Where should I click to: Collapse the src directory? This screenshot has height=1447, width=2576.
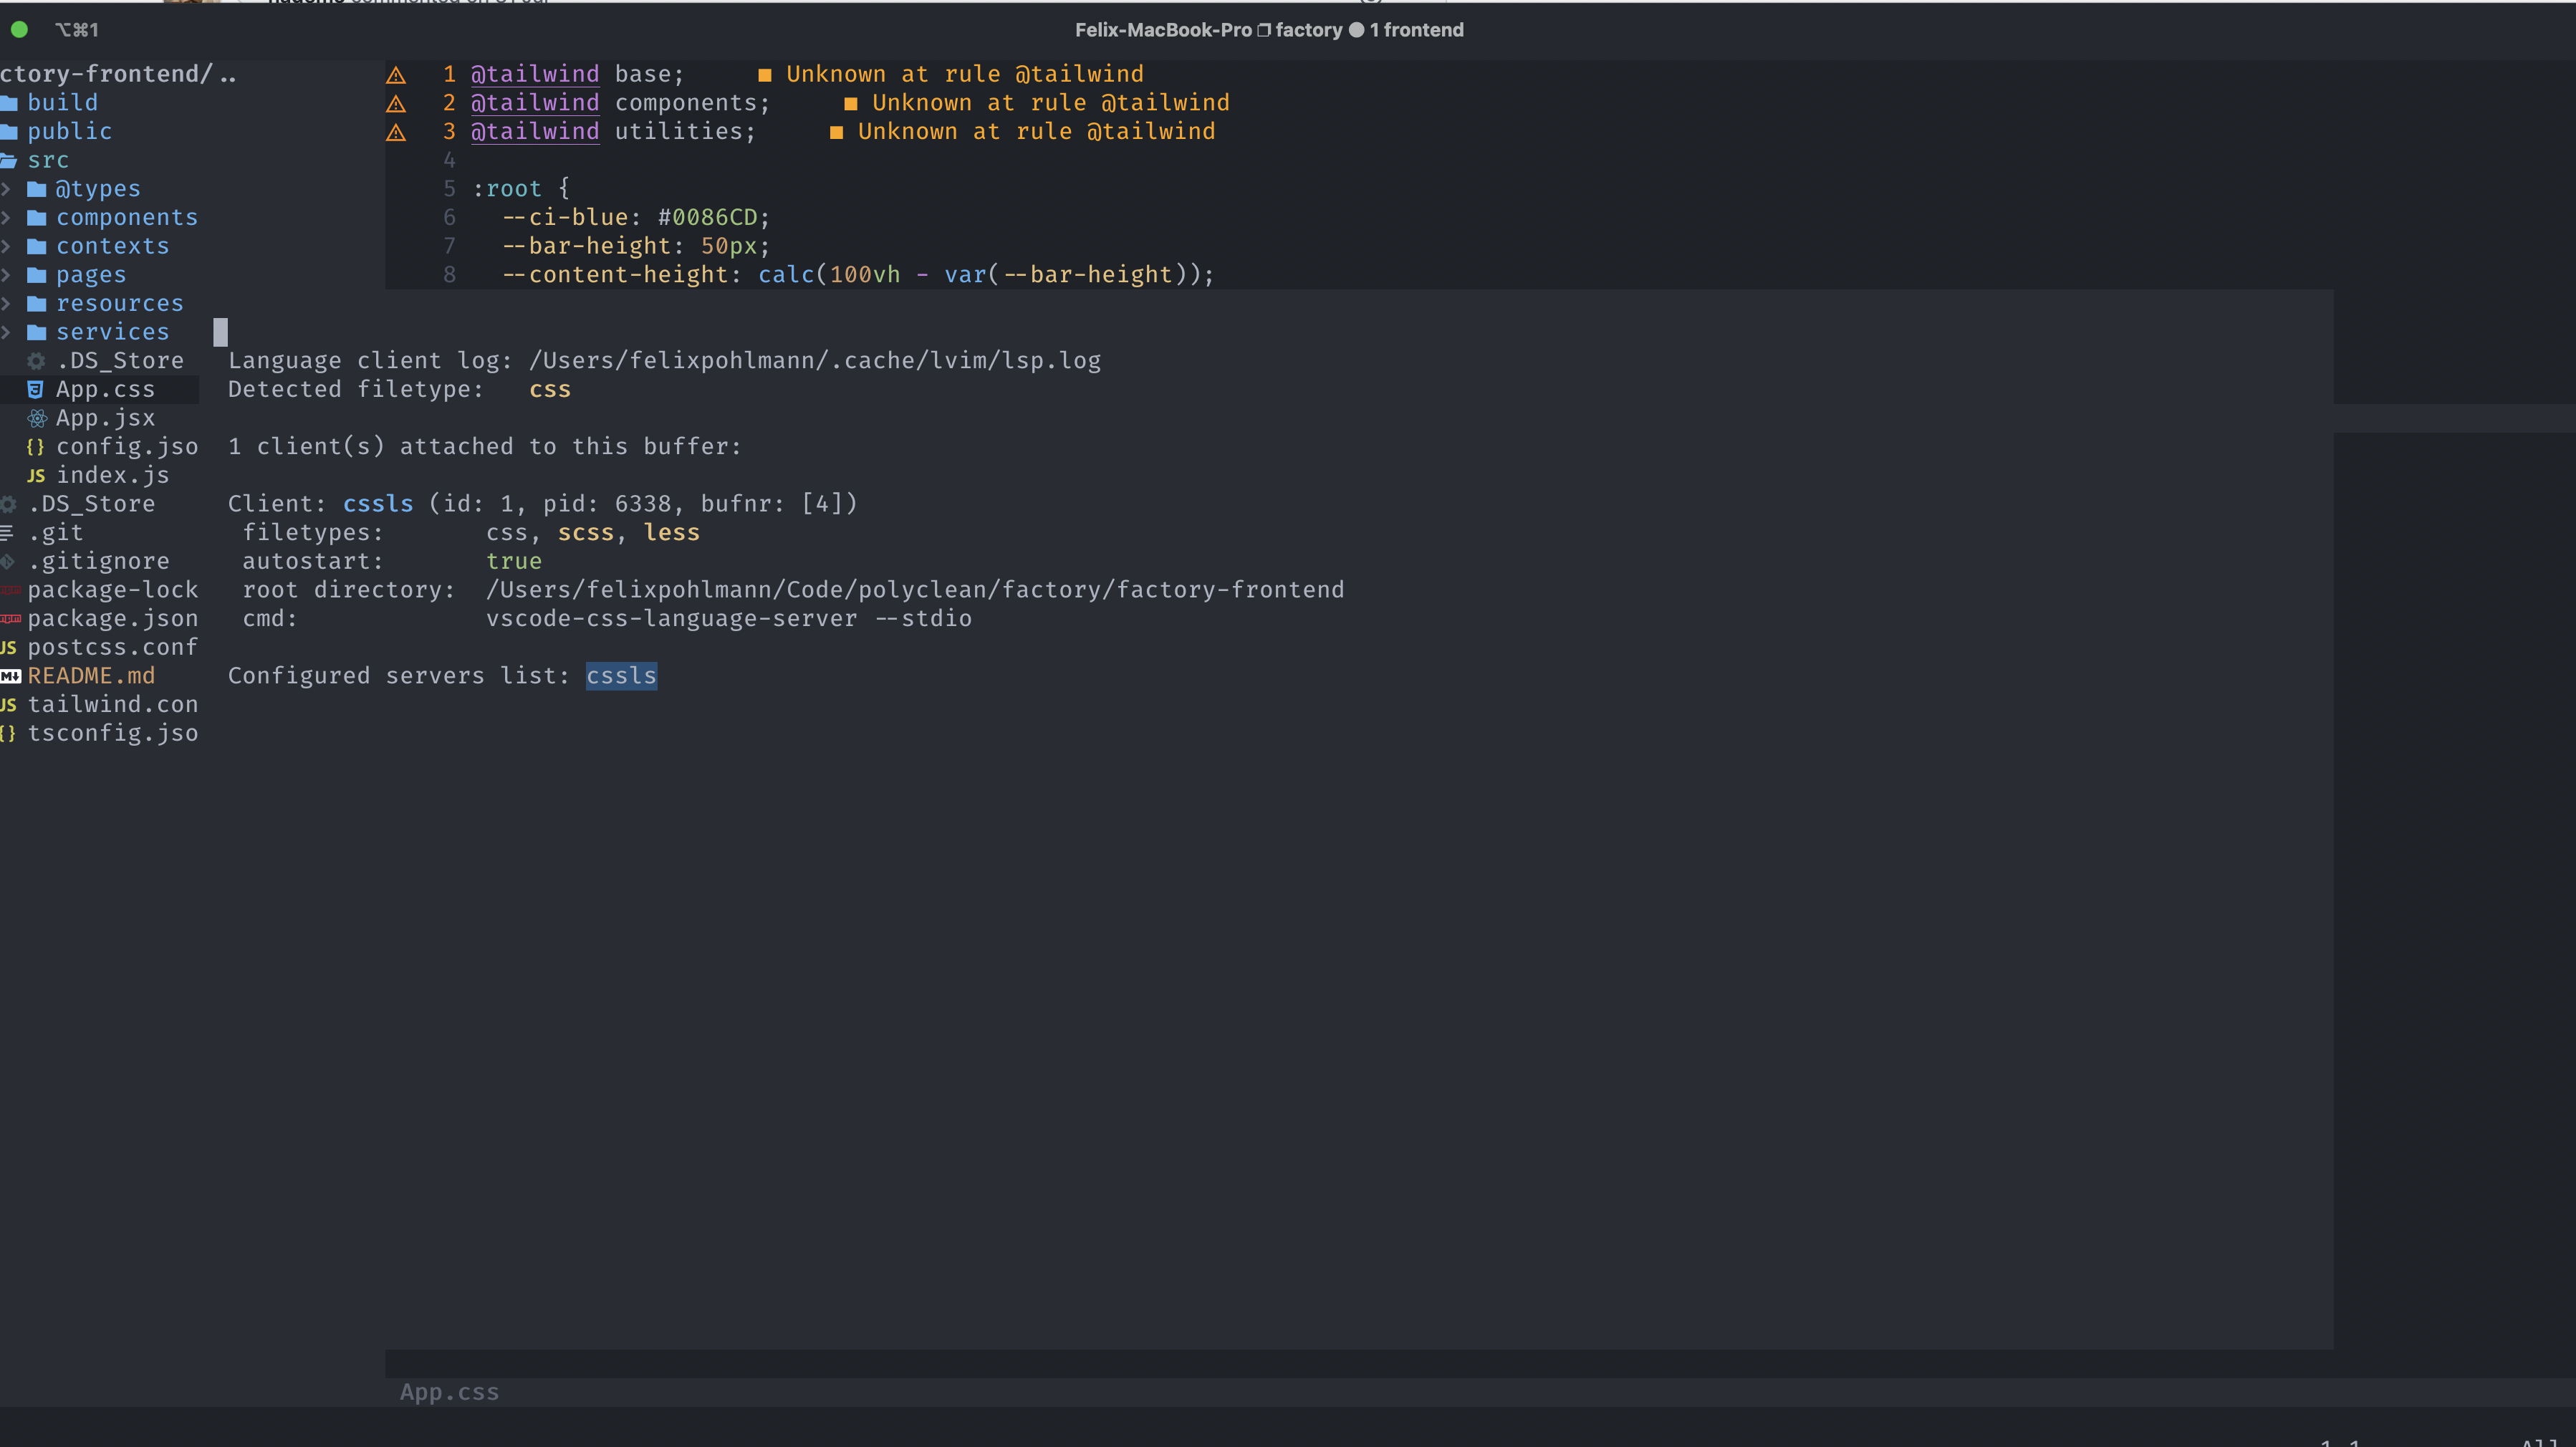click(47, 160)
